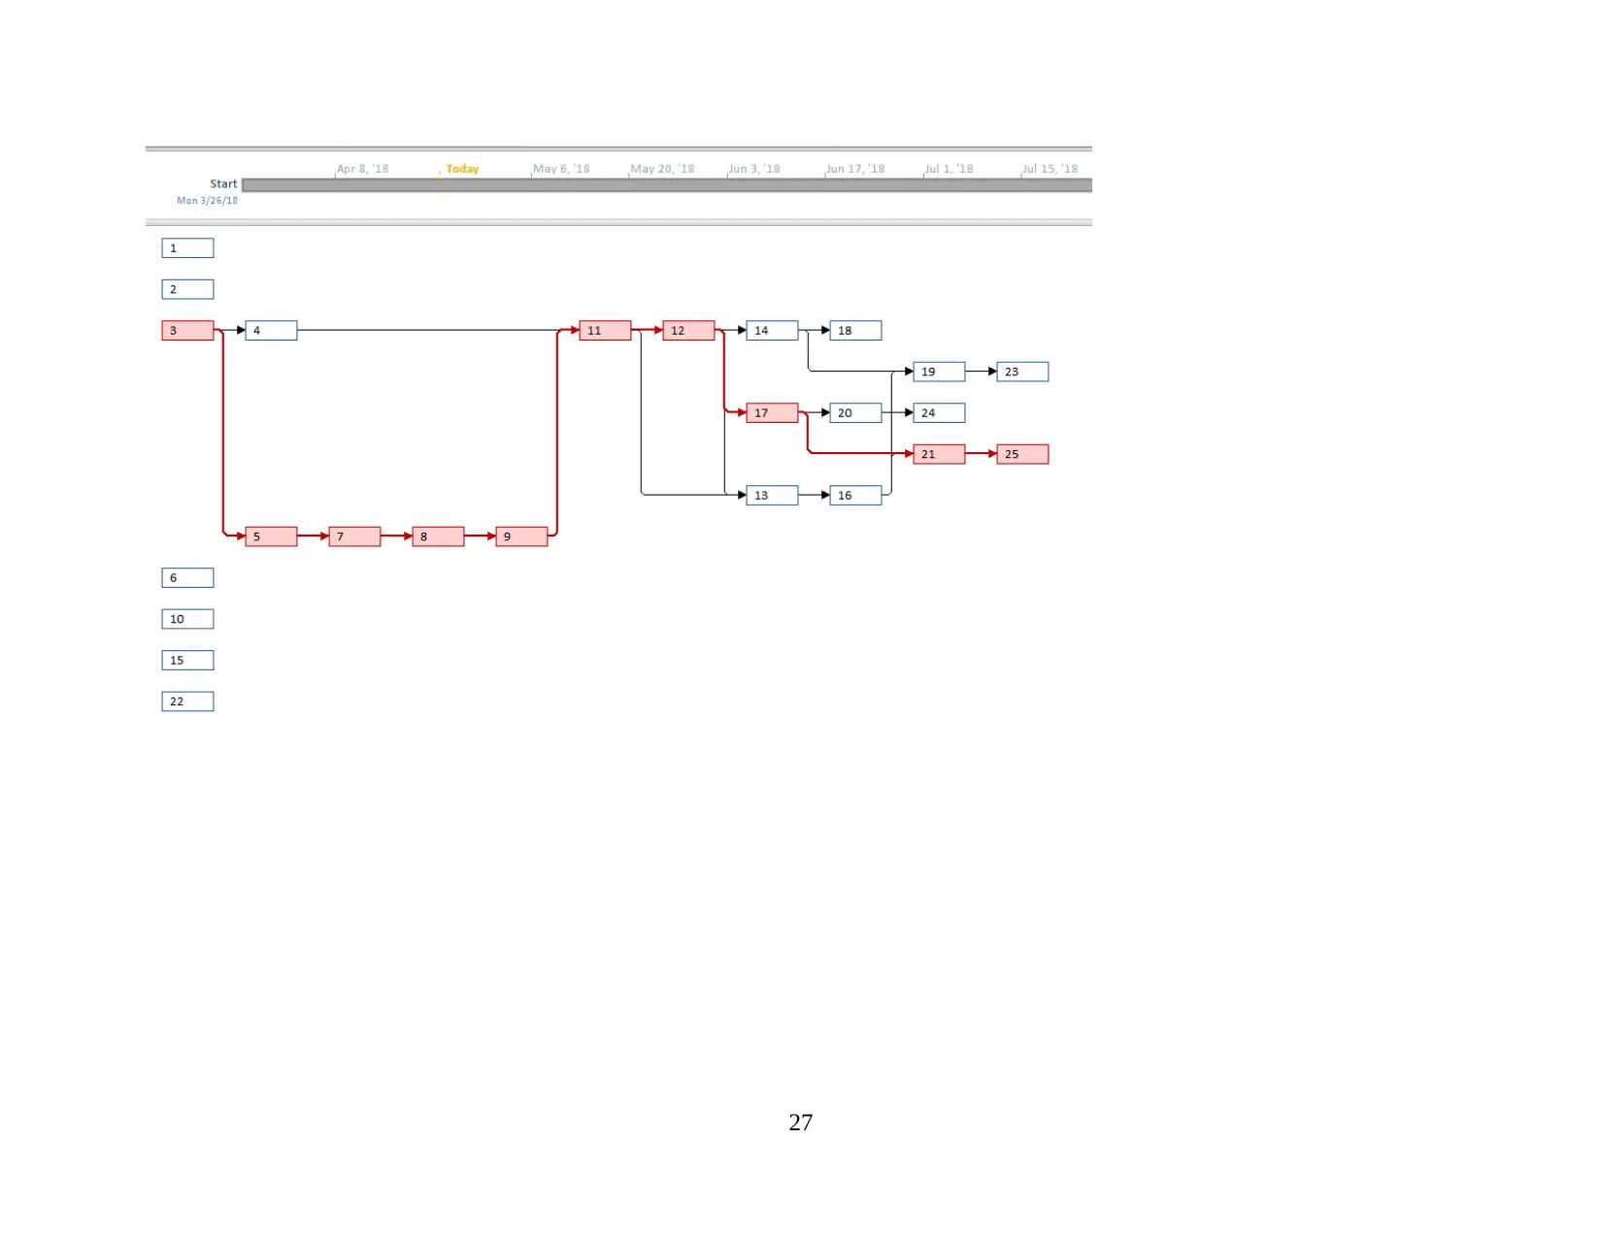The image size is (1602, 1237).
Task: Select task node 14
Action: point(772,331)
